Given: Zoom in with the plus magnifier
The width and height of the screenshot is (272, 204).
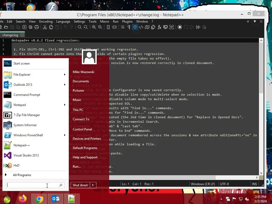Looking at the screenshot, I should [x=94, y=27].
